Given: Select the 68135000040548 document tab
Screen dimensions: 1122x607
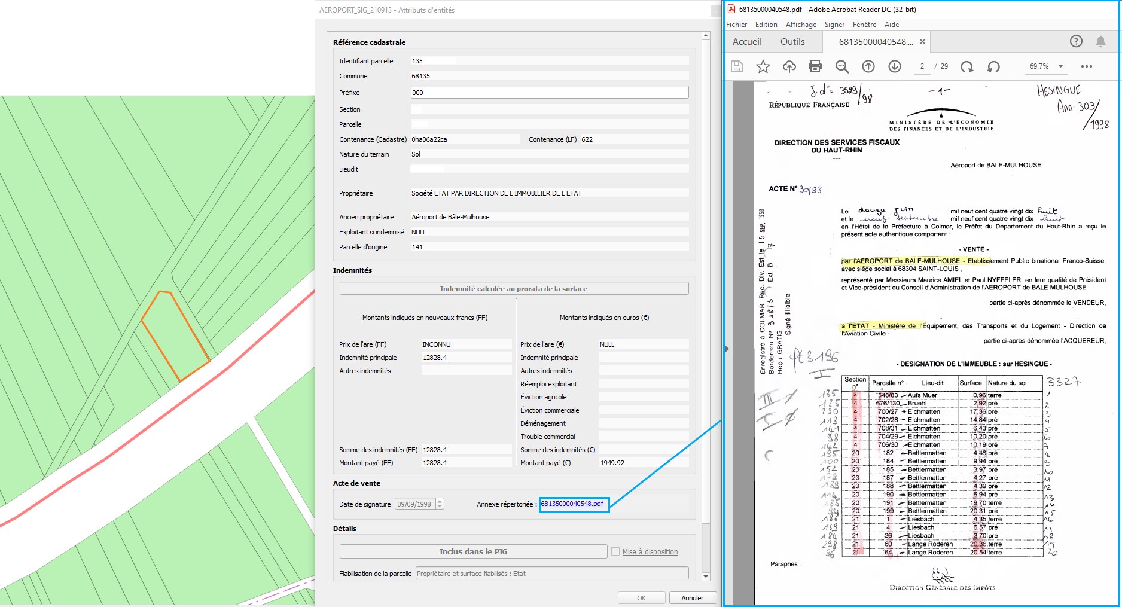Looking at the screenshot, I should point(876,42).
